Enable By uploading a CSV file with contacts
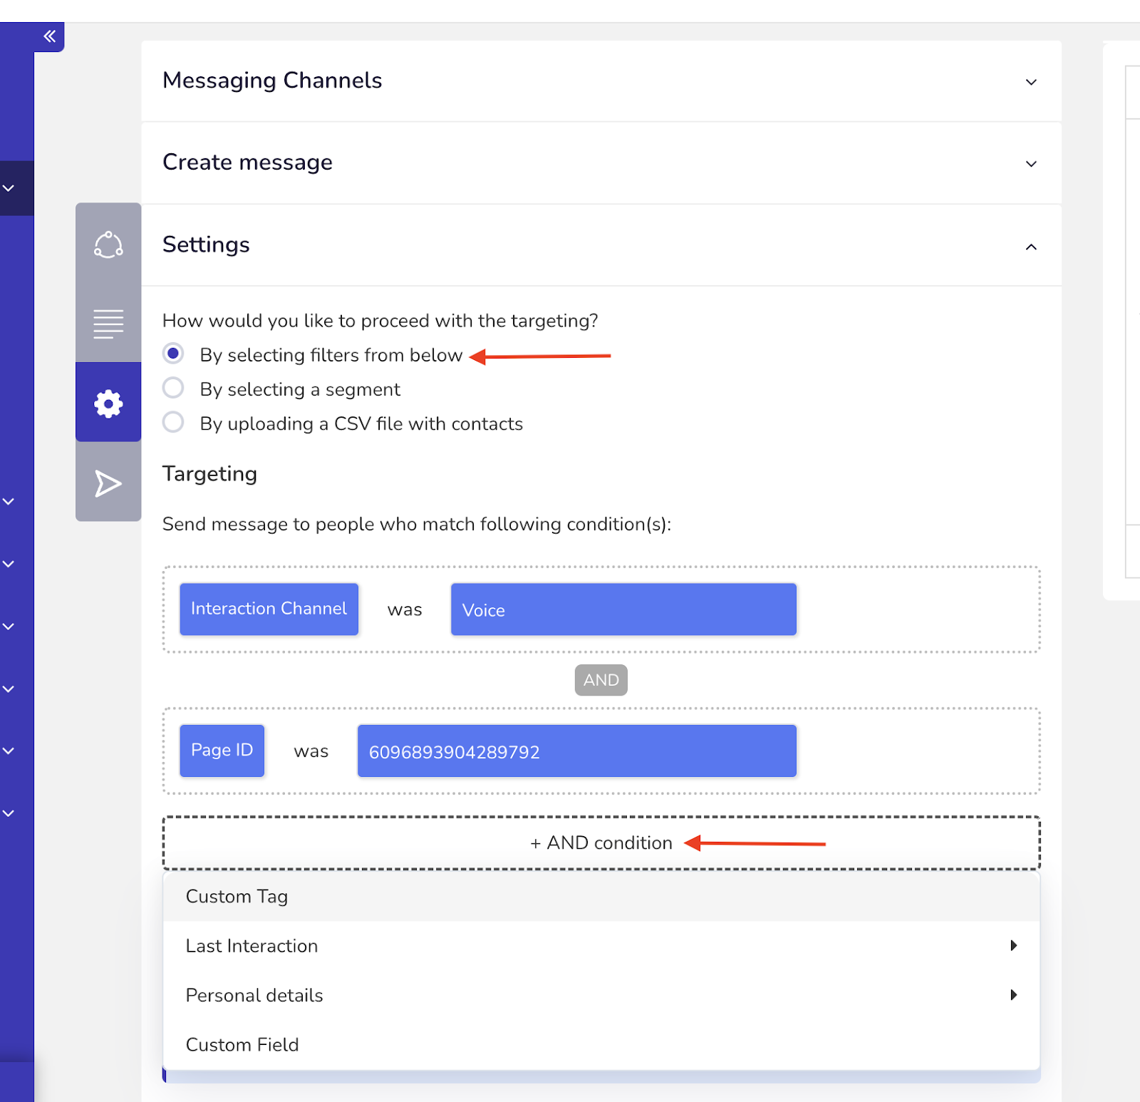 click(173, 422)
